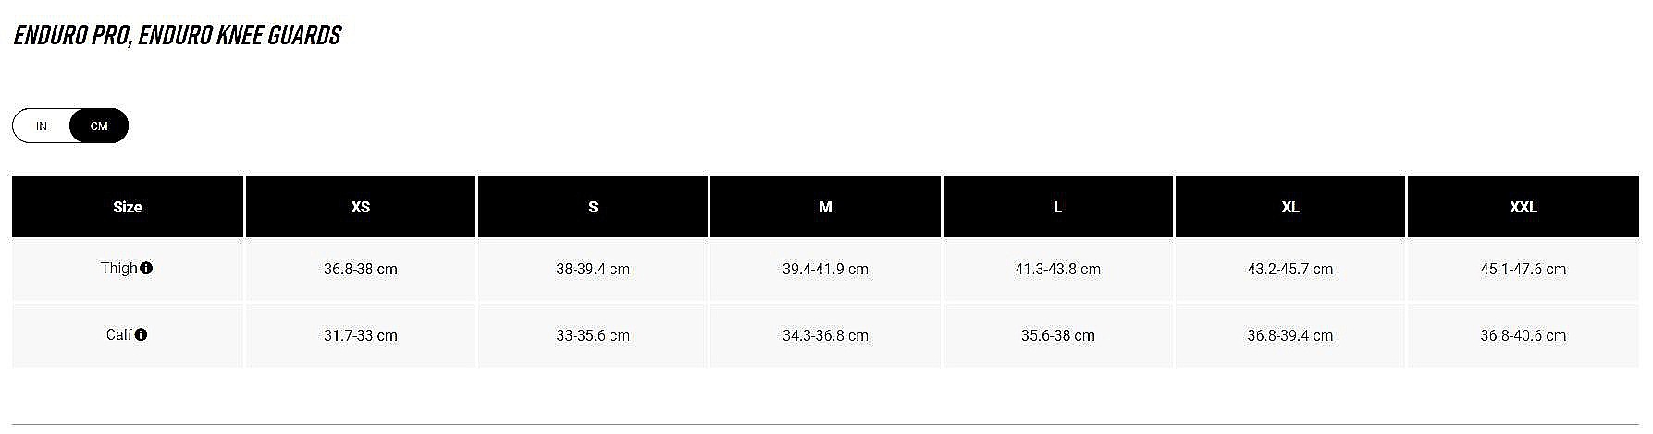Viewport: 1653px width, 434px height.
Task: Click the M size column header
Action: pos(825,208)
